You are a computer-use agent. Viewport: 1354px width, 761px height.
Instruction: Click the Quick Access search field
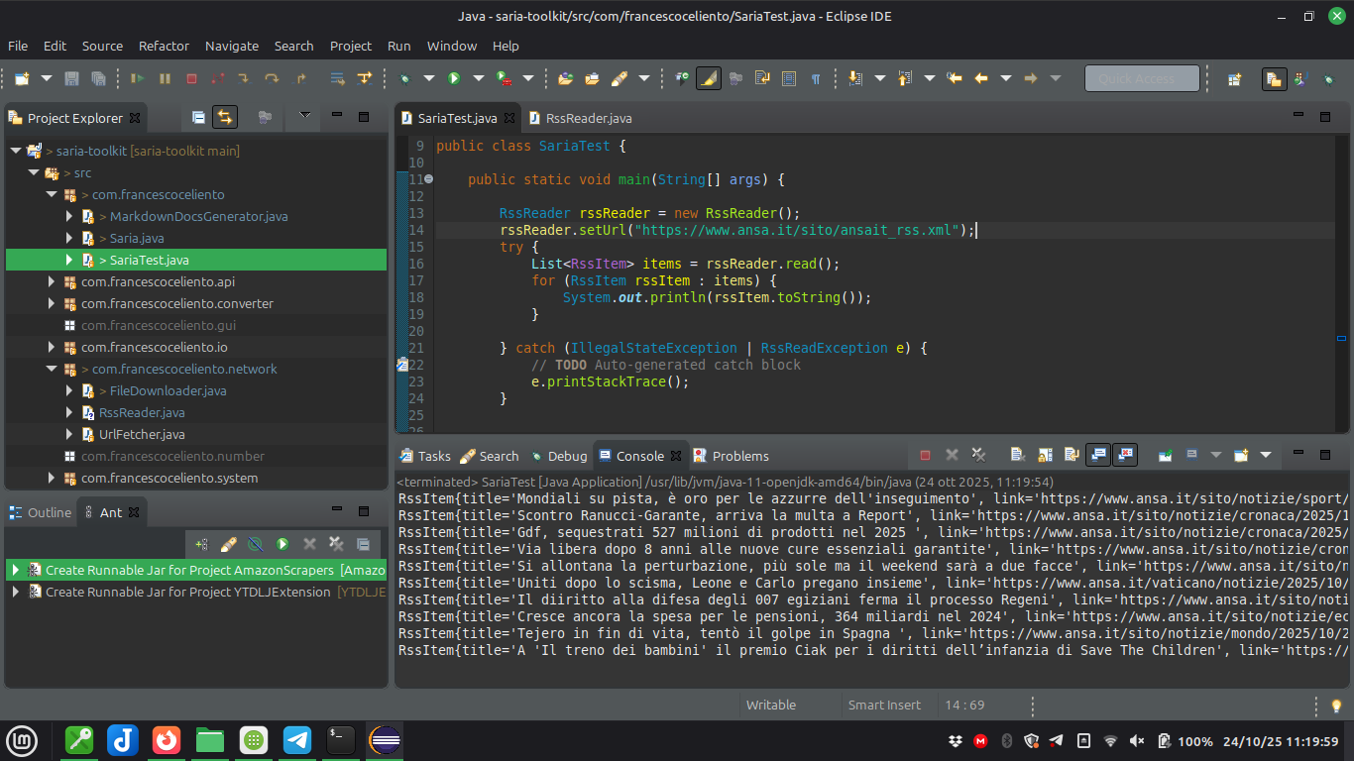(x=1141, y=78)
